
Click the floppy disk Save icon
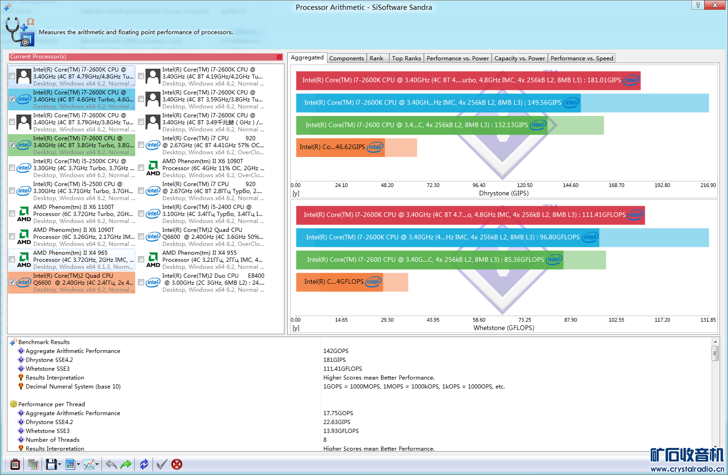pos(51,464)
